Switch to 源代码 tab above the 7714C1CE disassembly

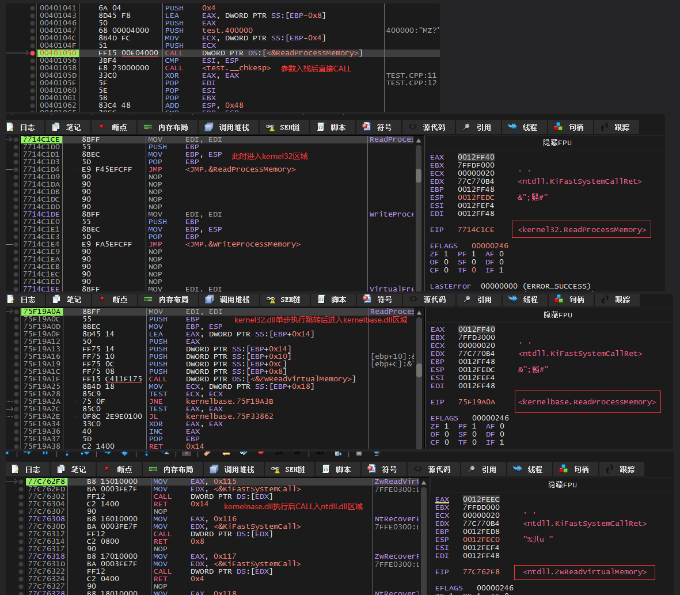click(x=428, y=127)
